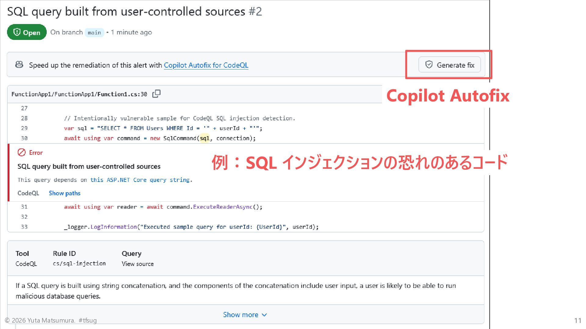Open View source for the query
This screenshot has height=329, width=586.
(138, 264)
